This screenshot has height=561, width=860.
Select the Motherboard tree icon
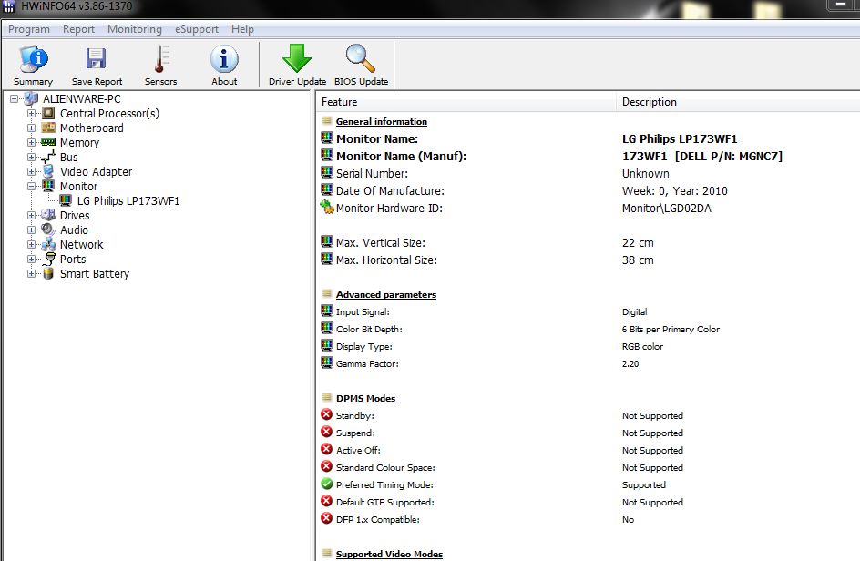pos(48,127)
